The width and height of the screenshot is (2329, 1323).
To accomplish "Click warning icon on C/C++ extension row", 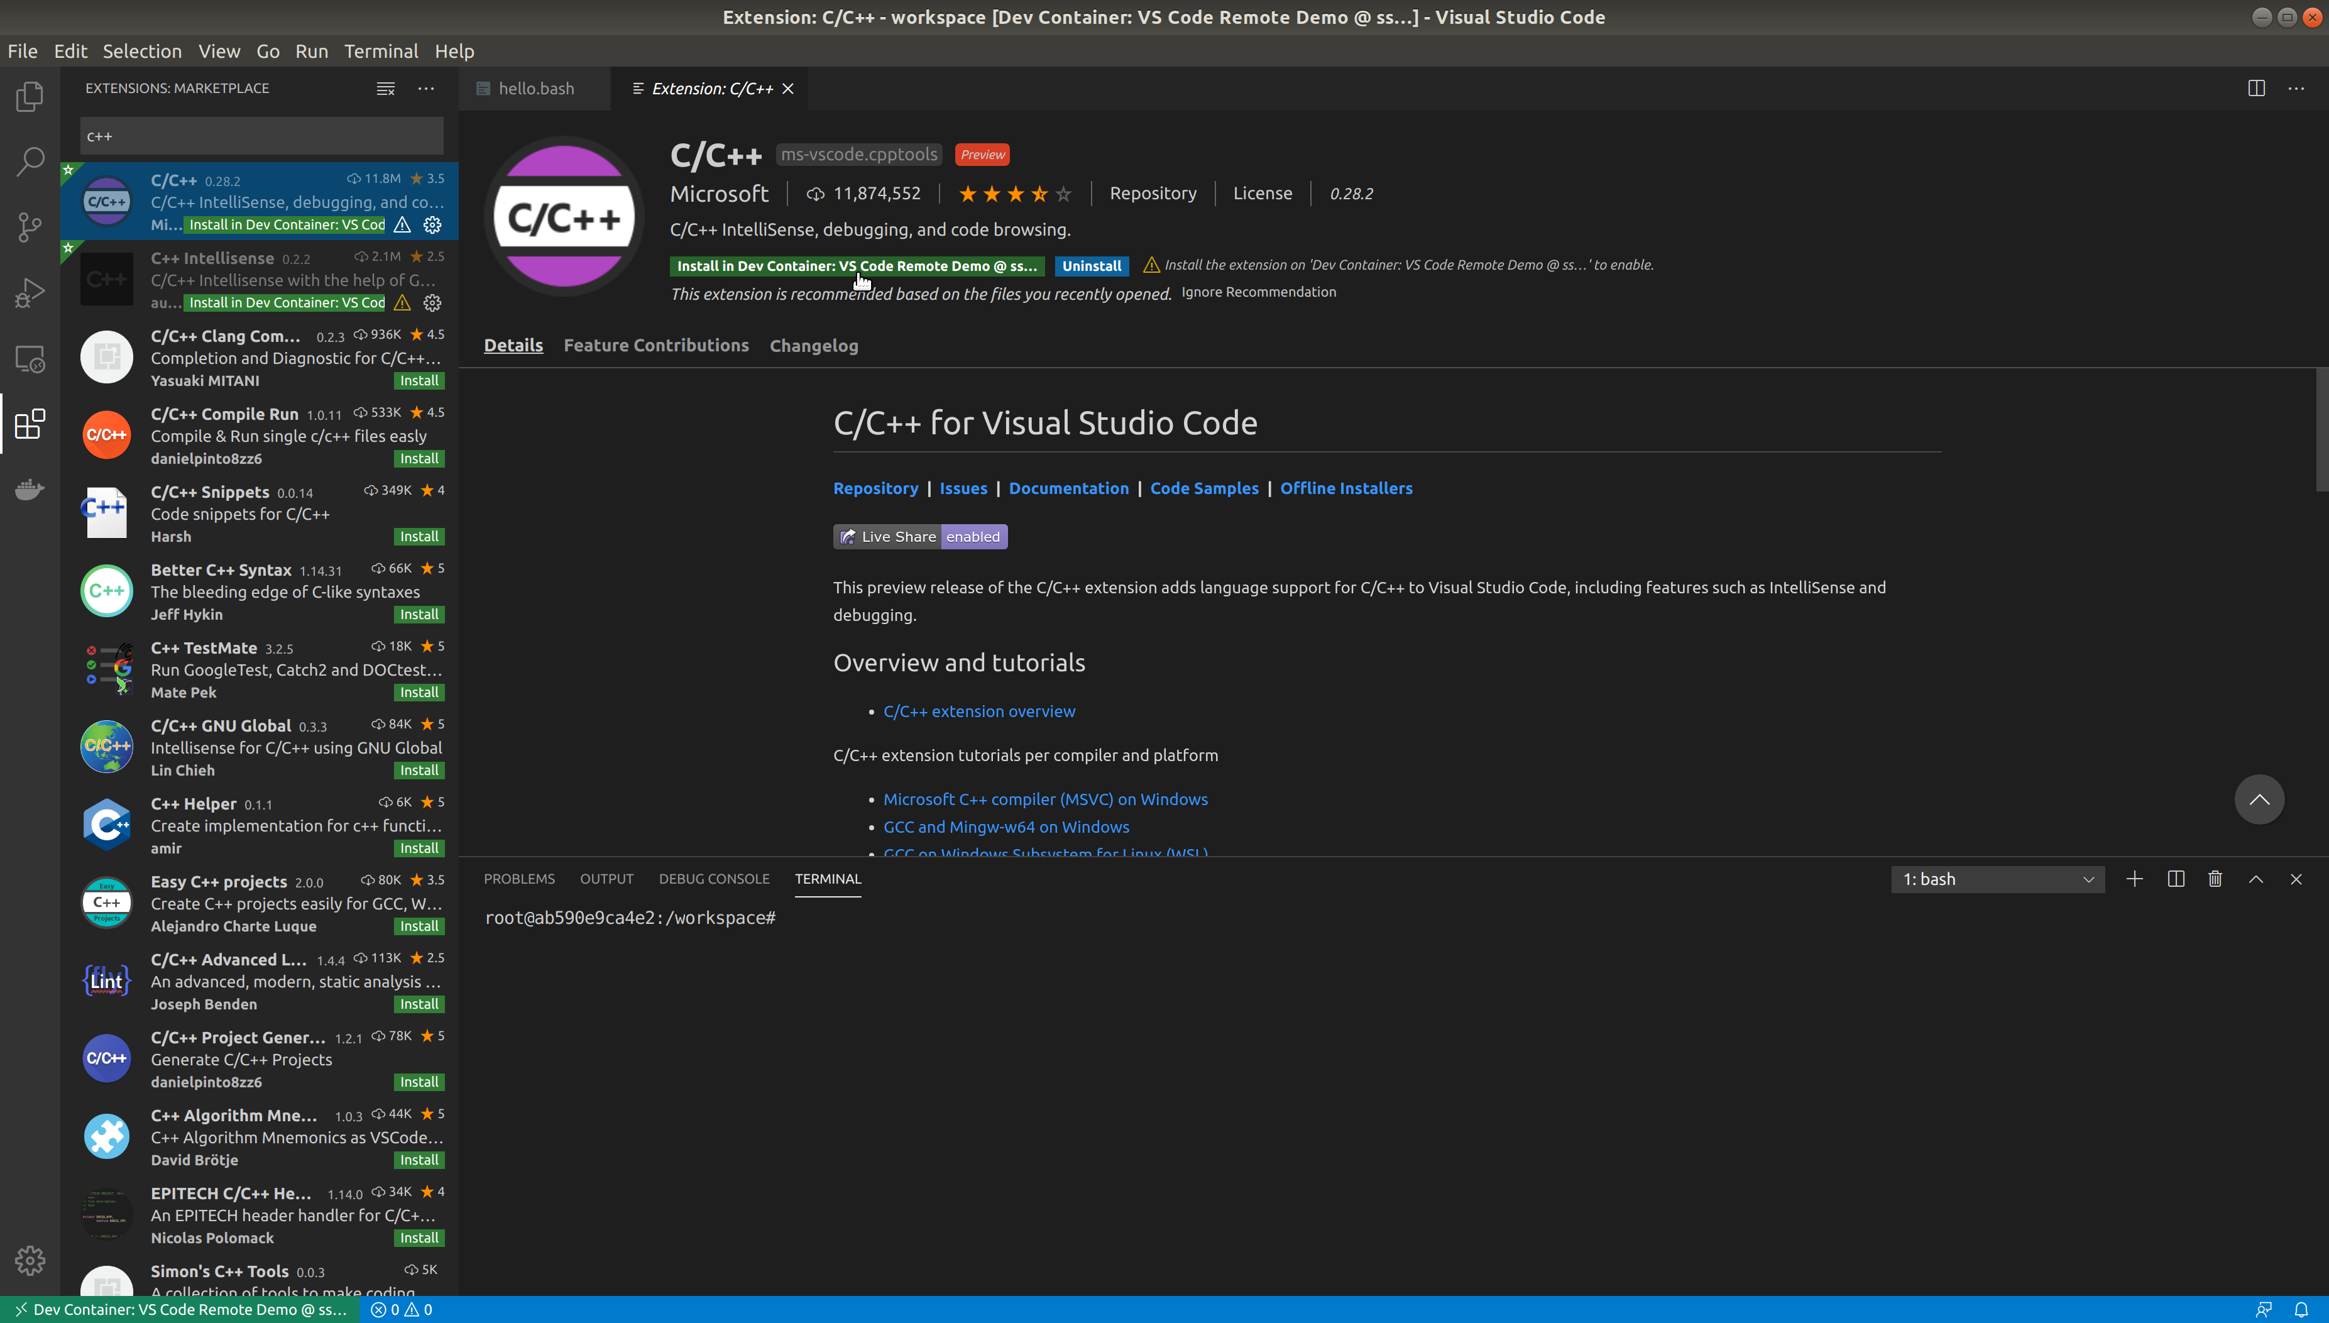I will click(x=402, y=224).
